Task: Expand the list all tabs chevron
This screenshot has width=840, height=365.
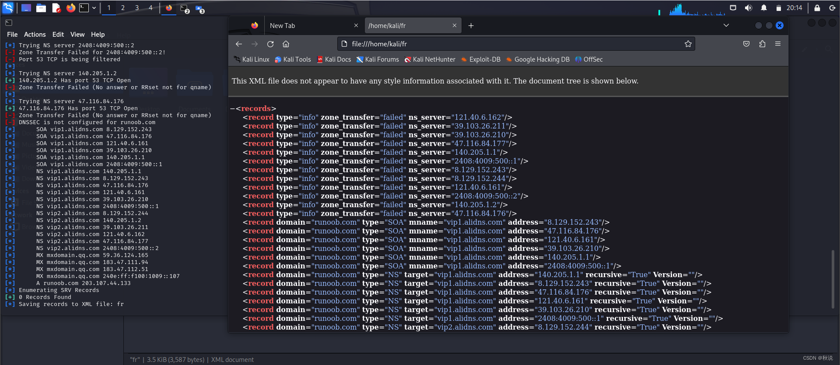Action: (726, 25)
